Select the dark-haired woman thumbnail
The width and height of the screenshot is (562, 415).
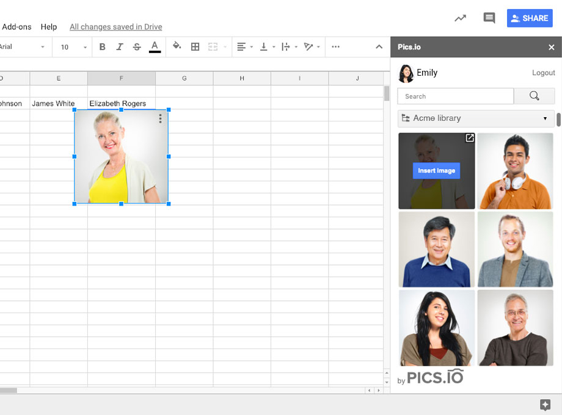pyautogui.click(x=437, y=328)
